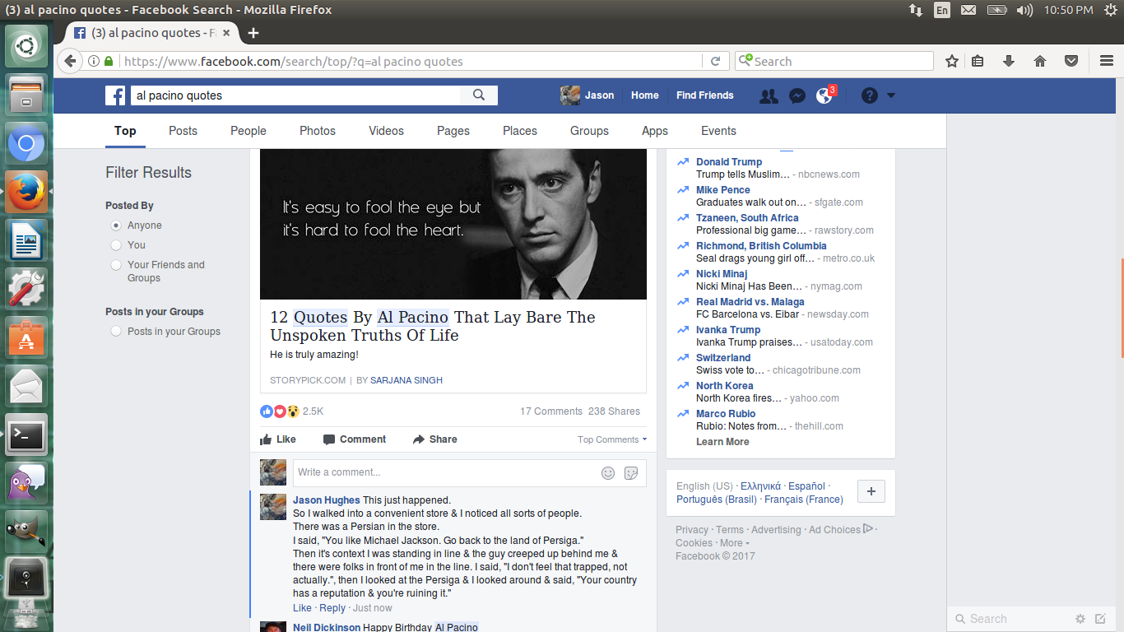
Task: Click the Facebook logo icon
Action: pos(115,95)
